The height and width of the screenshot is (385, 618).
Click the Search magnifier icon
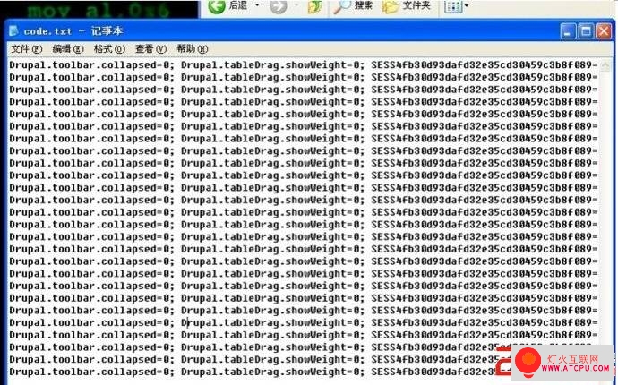[x=341, y=6]
